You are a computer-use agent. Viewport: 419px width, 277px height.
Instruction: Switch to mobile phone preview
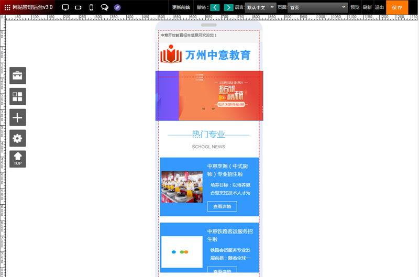(91, 7)
